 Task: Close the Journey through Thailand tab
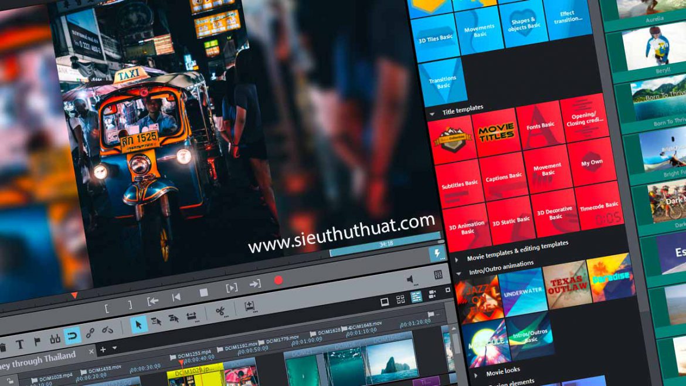(x=91, y=352)
